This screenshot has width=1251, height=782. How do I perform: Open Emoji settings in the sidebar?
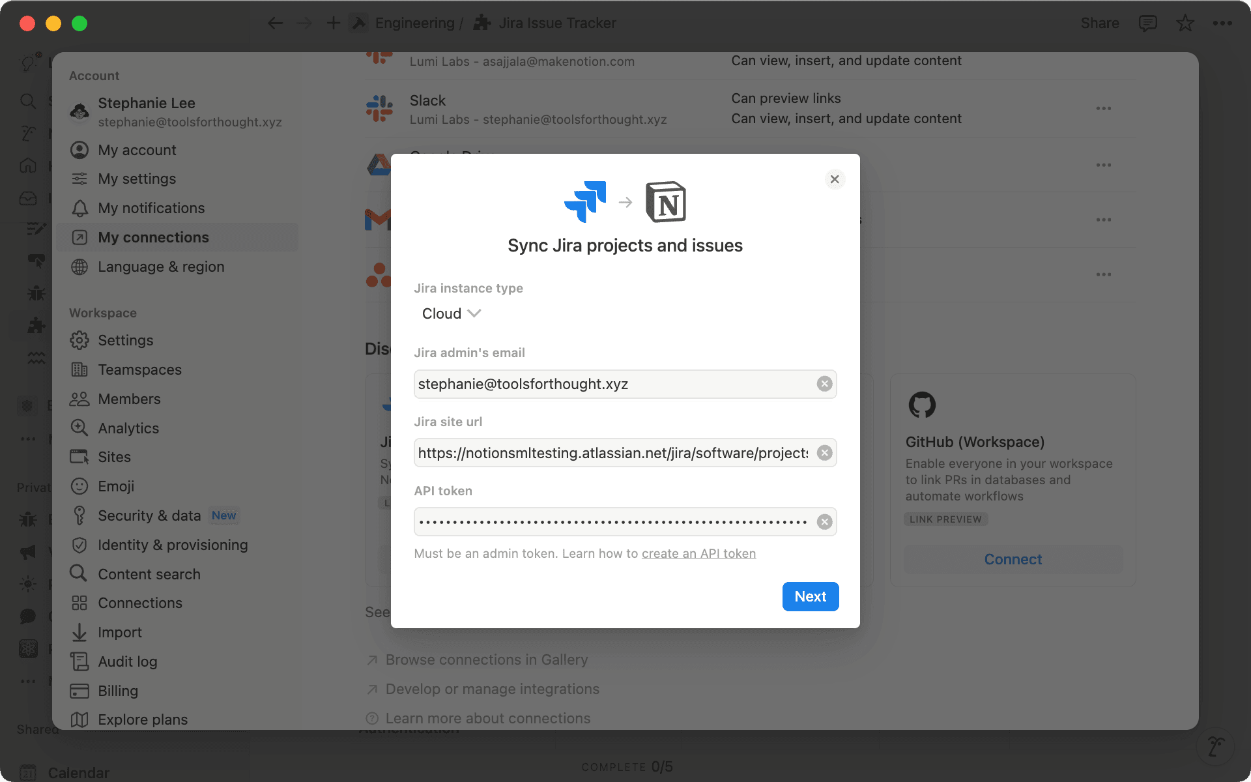[x=116, y=486]
